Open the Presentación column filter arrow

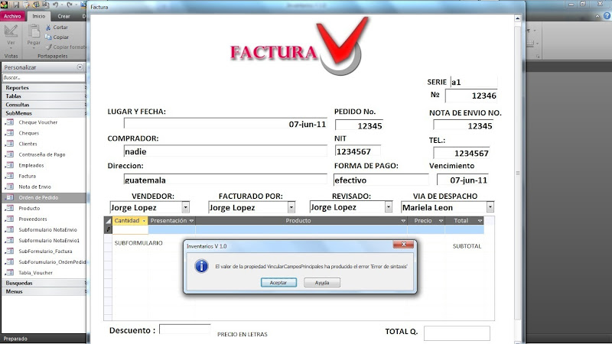coord(190,221)
